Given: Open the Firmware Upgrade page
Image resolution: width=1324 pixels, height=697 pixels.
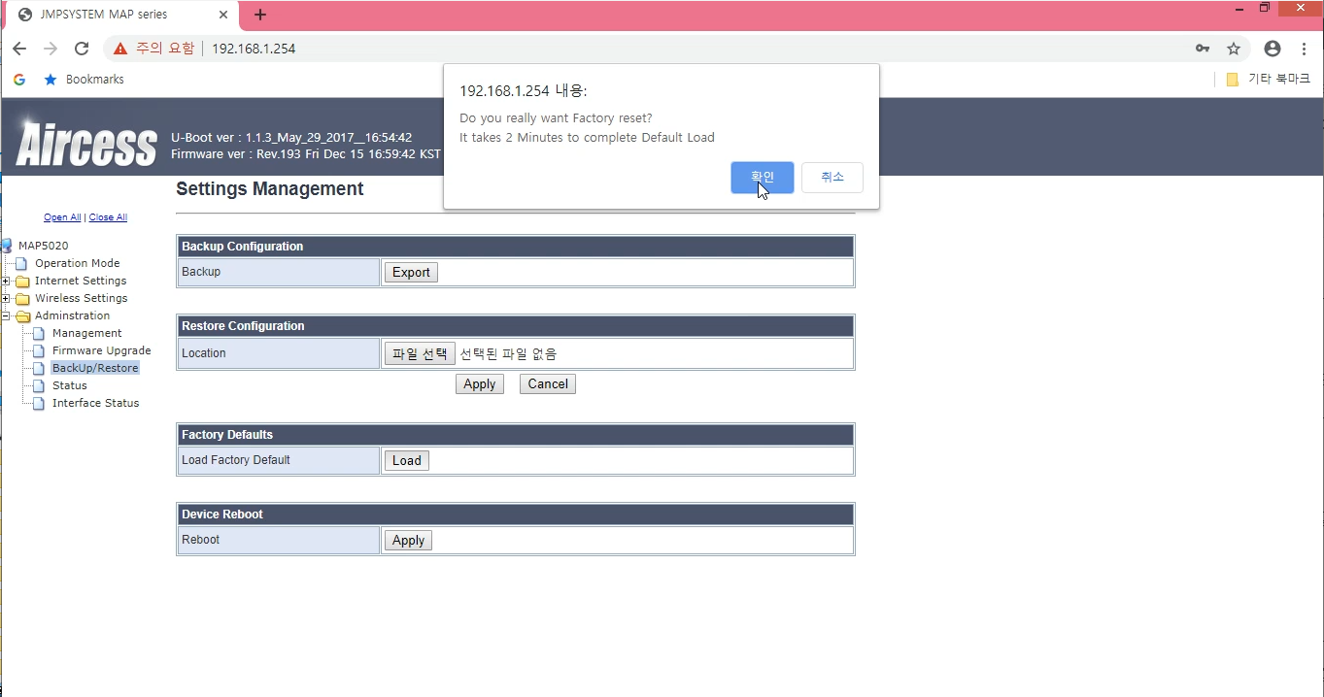Looking at the screenshot, I should point(102,350).
